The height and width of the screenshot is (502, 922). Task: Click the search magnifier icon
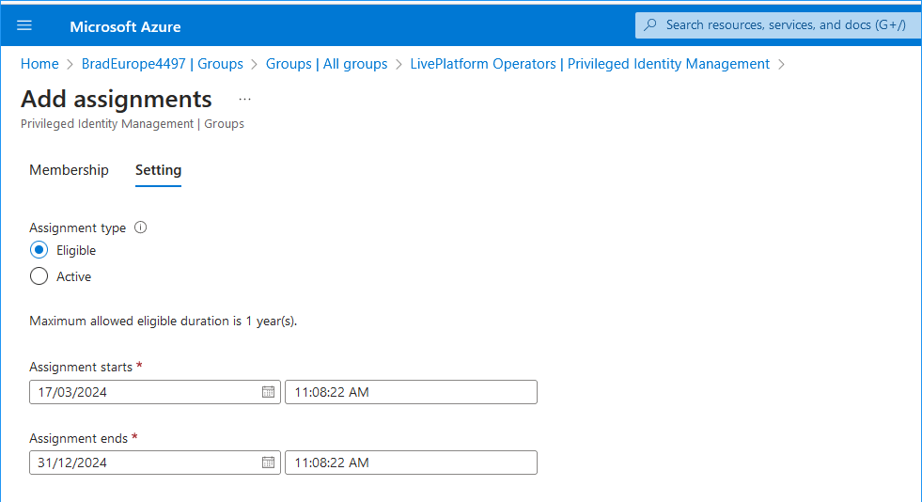pyautogui.click(x=650, y=25)
